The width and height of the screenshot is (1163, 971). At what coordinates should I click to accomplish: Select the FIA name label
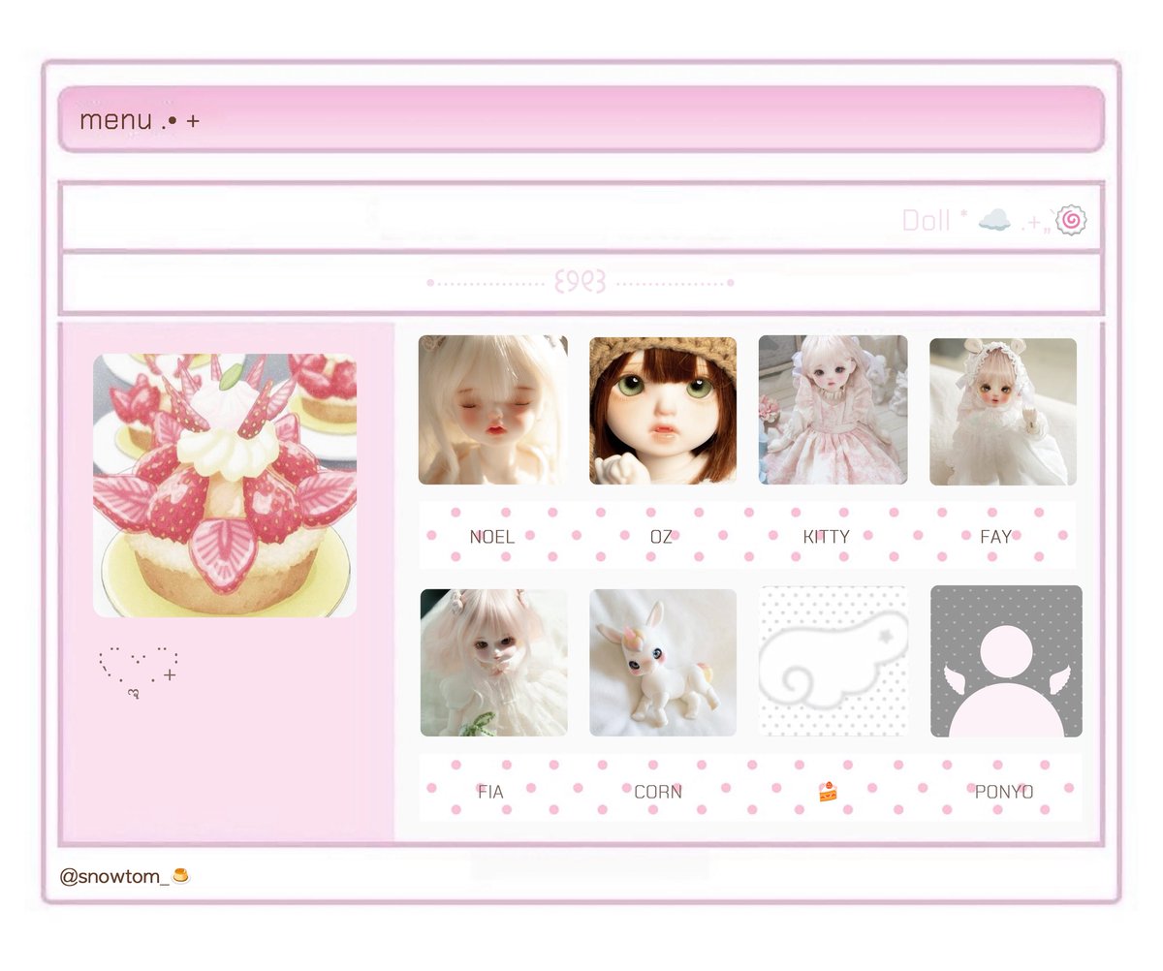point(491,792)
